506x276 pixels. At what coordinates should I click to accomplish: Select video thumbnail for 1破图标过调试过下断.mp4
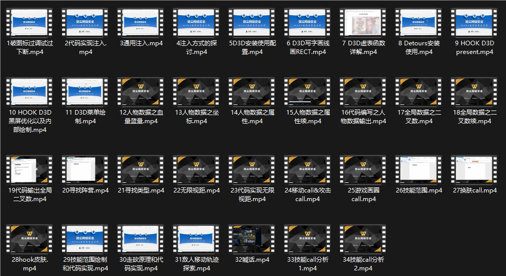point(30,22)
